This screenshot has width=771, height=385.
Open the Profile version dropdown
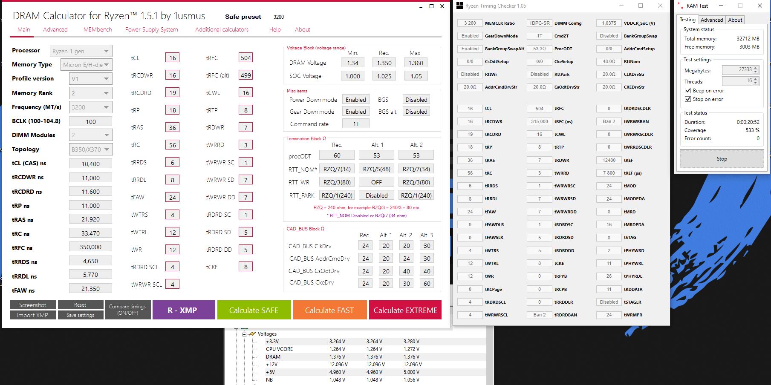(90, 79)
